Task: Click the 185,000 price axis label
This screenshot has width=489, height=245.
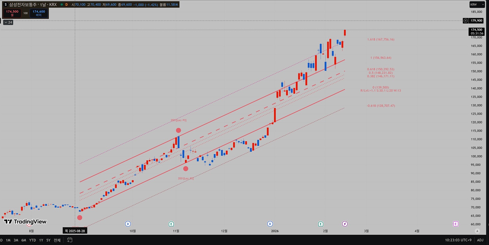Action: click(x=477, y=12)
